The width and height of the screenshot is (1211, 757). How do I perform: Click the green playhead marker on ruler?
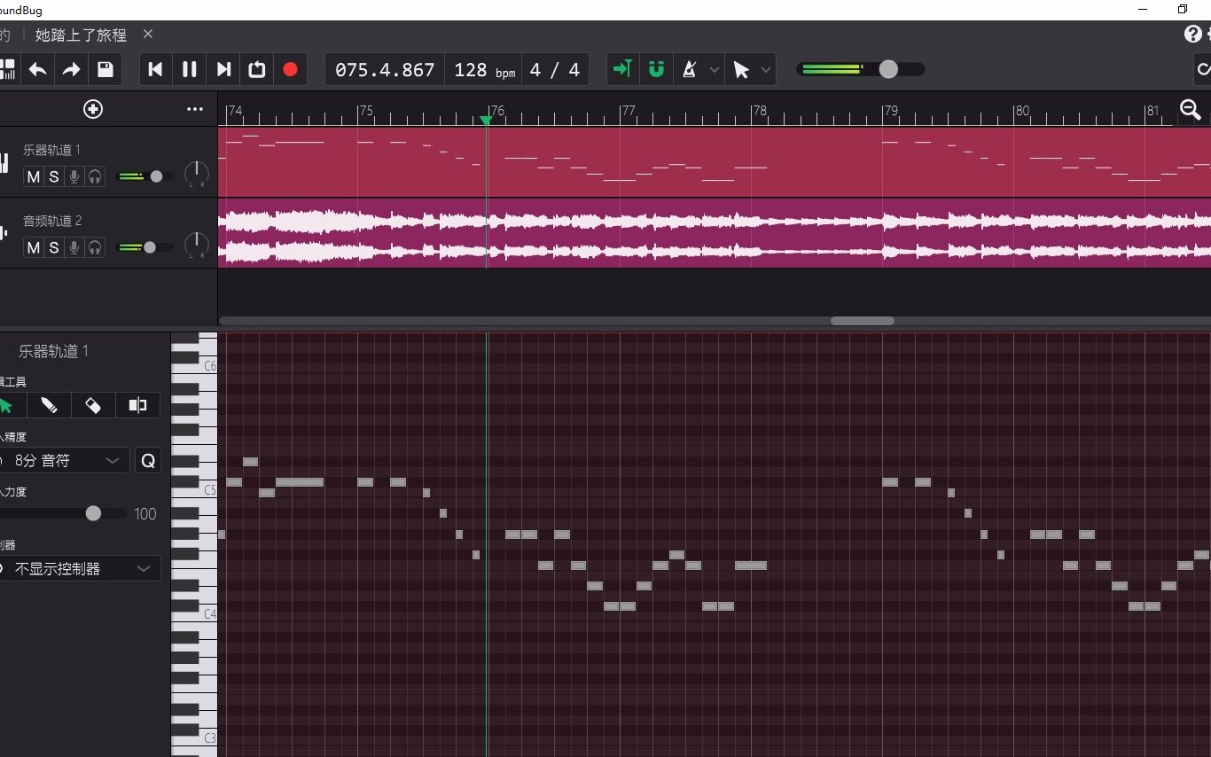[x=486, y=120]
